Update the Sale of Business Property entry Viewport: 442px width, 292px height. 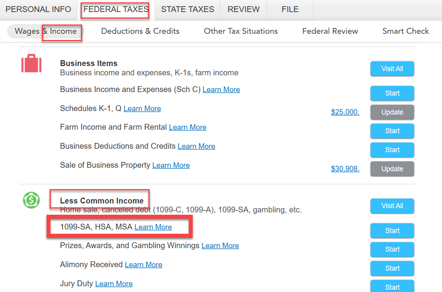392,169
